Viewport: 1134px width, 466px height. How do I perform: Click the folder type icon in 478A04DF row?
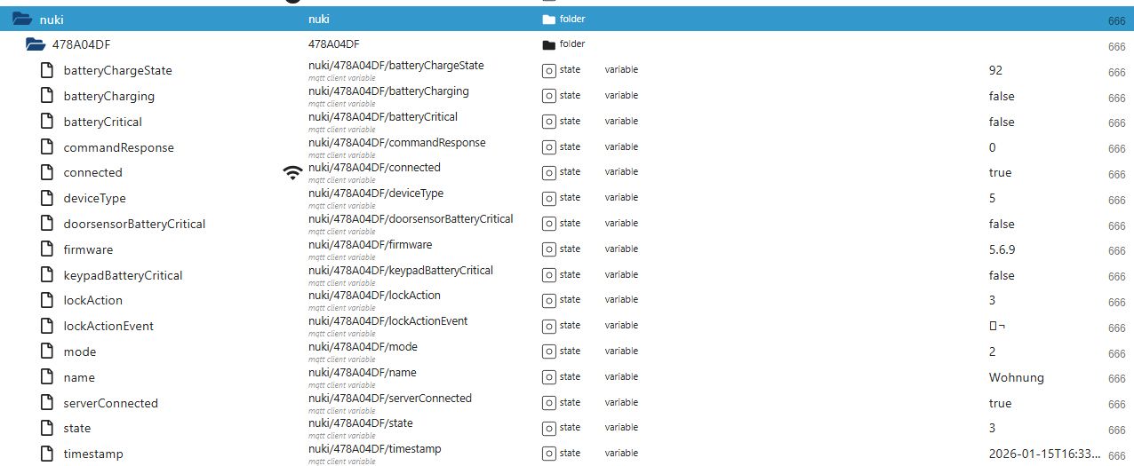click(x=548, y=44)
